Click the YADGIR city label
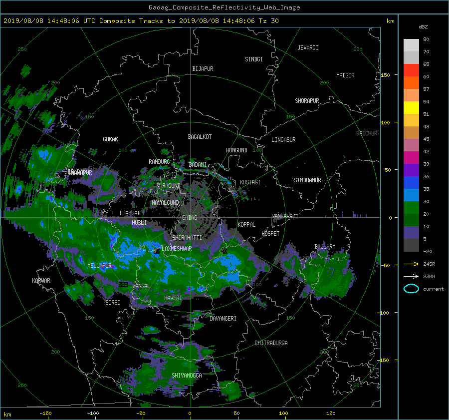This screenshot has height=420, width=449. point(345,75)
